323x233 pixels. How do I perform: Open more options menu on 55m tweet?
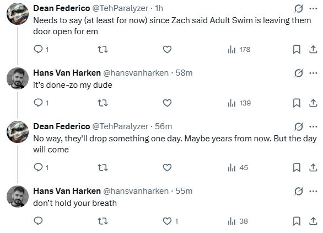[313, 191]
